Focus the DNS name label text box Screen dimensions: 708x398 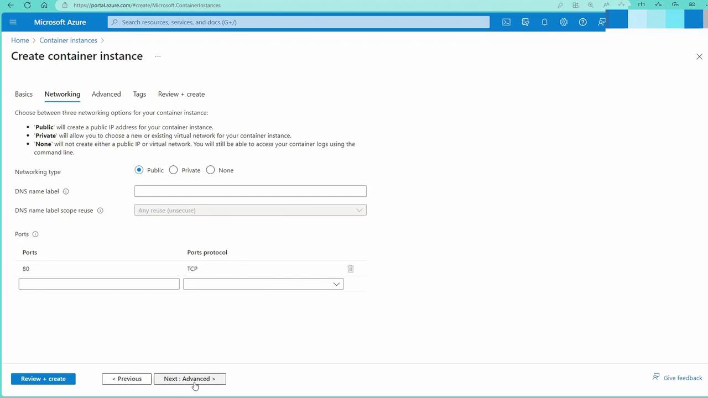coord(250,191)
